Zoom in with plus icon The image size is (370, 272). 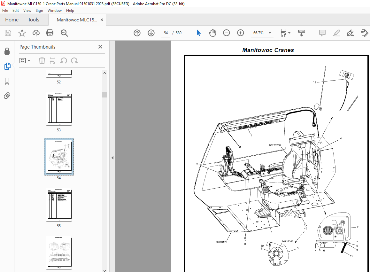pyautogui.click(x=241, y=33)
